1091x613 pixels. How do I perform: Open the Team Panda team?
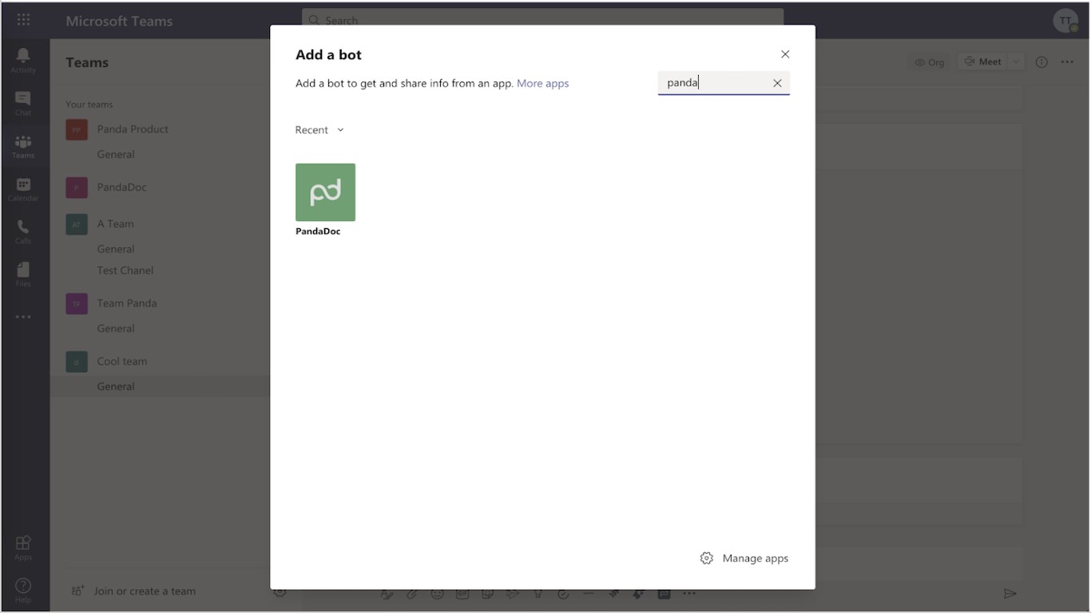coord(127,303)
